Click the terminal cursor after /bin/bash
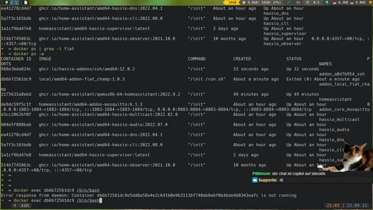 (x=101, y=200)
